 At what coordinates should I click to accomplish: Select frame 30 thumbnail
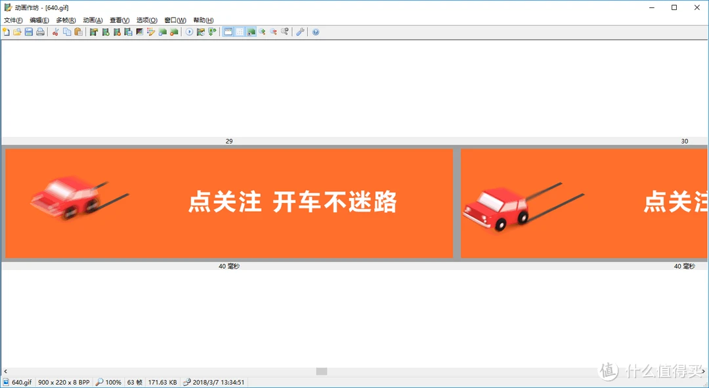584,203
